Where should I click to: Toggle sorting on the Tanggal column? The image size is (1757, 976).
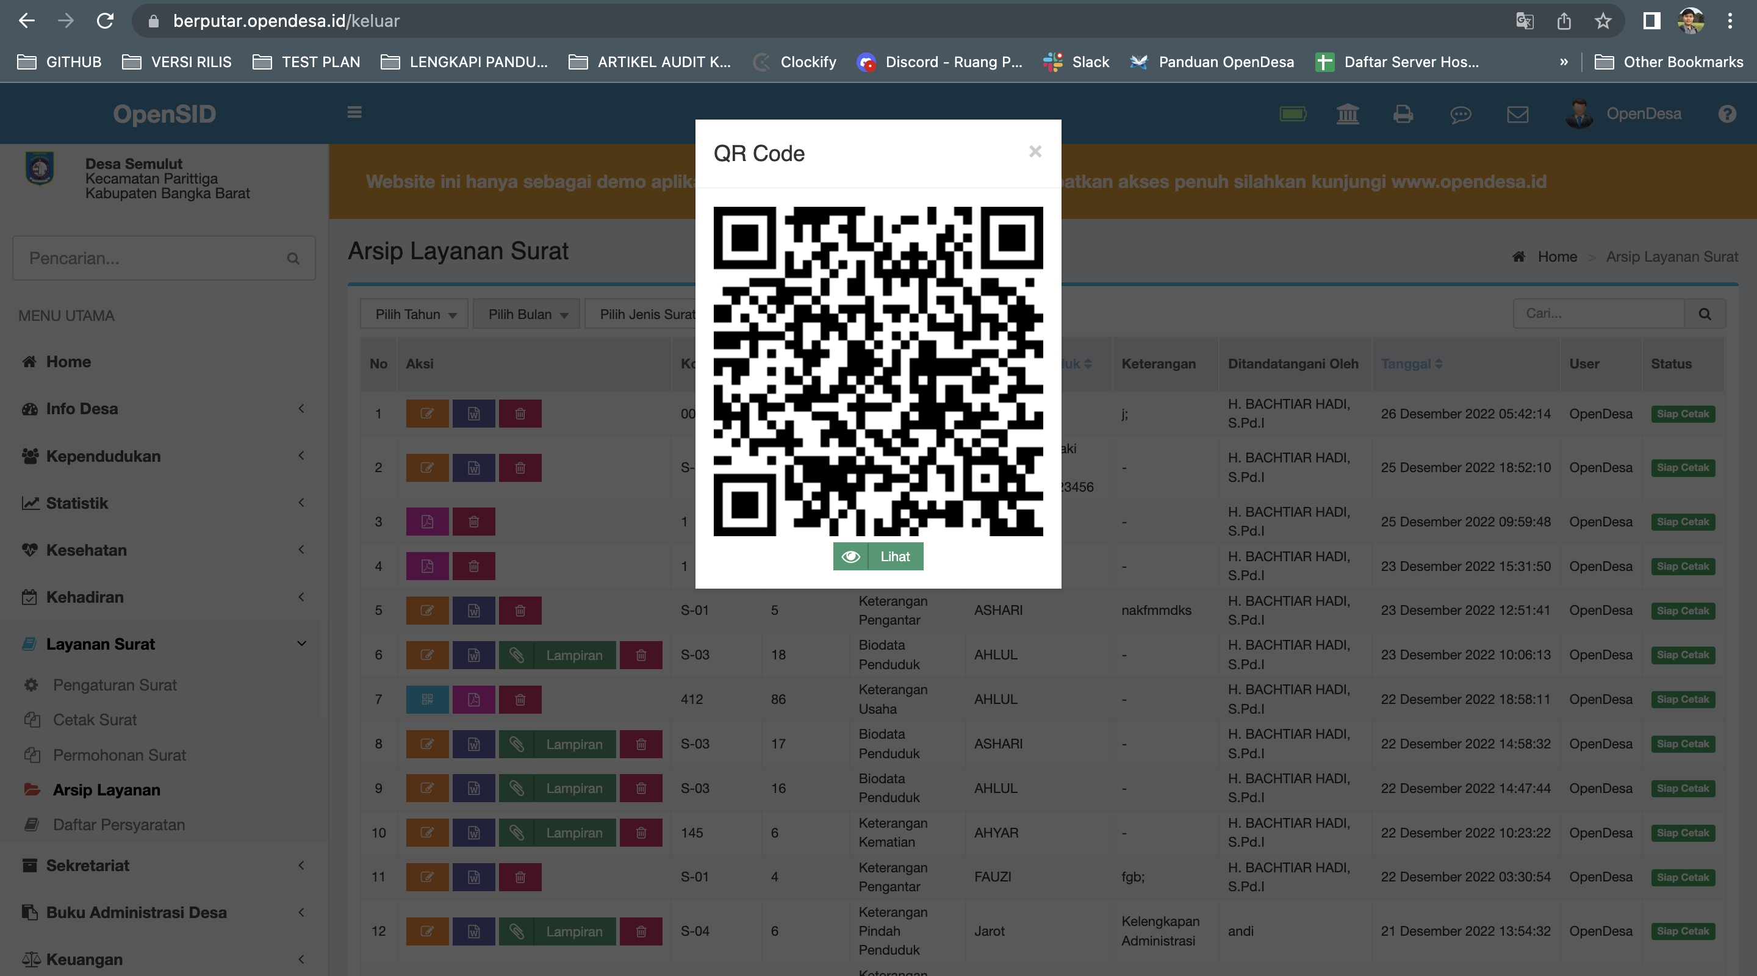[x=1412, y=364]
